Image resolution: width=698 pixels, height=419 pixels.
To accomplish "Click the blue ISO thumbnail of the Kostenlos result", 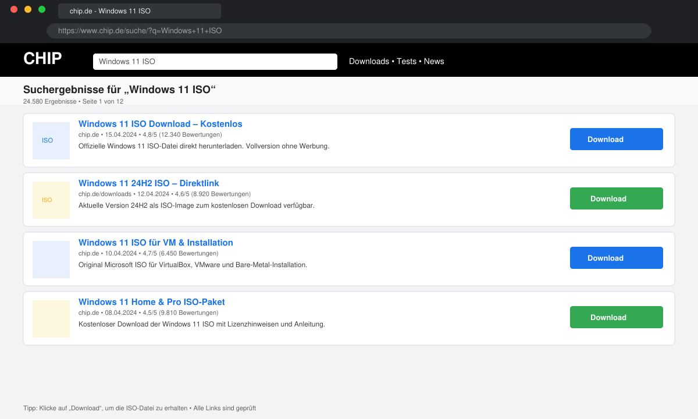I will tap(51, 141).
